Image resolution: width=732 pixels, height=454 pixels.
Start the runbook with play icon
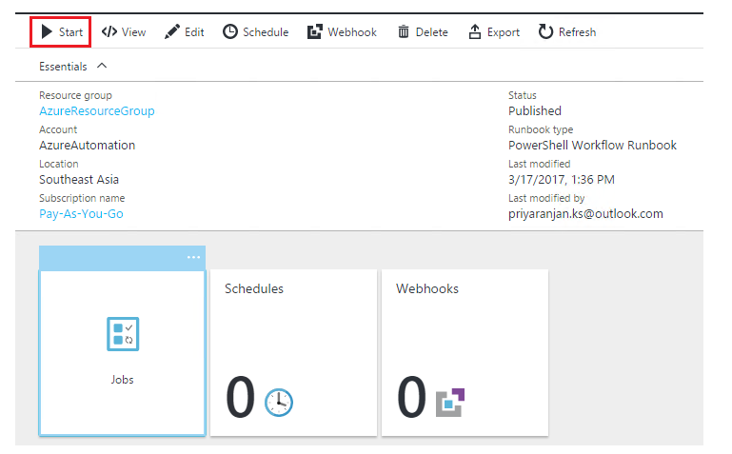(47, 31)
